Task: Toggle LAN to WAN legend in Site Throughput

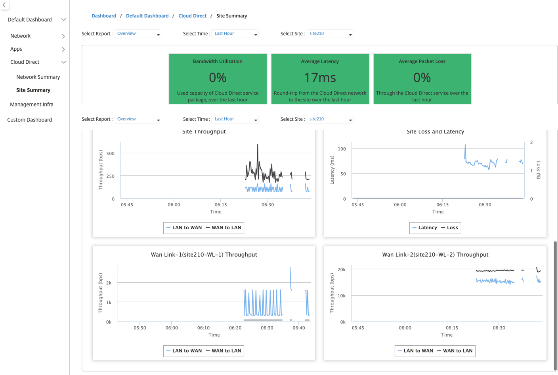Action: coord(184,228)
